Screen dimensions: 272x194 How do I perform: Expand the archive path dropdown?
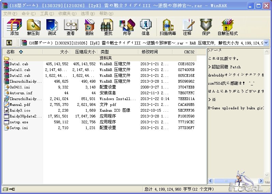pyautogui.click(x=266, y=43)
